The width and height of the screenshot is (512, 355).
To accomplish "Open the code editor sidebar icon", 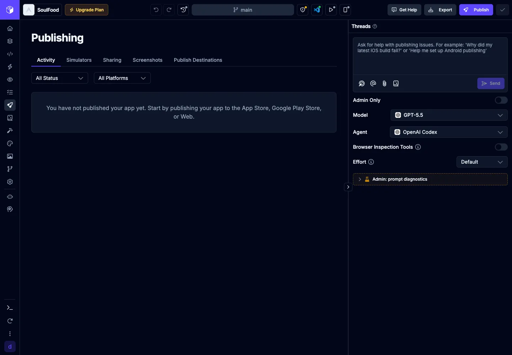I will (x=10, y=54).
